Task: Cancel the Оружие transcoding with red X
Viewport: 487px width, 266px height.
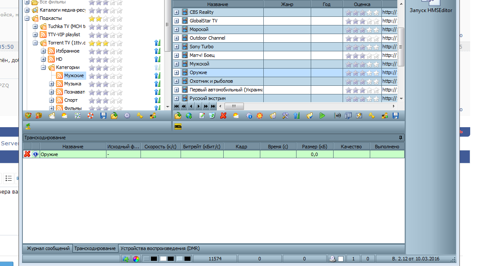Action: [27, 154]
